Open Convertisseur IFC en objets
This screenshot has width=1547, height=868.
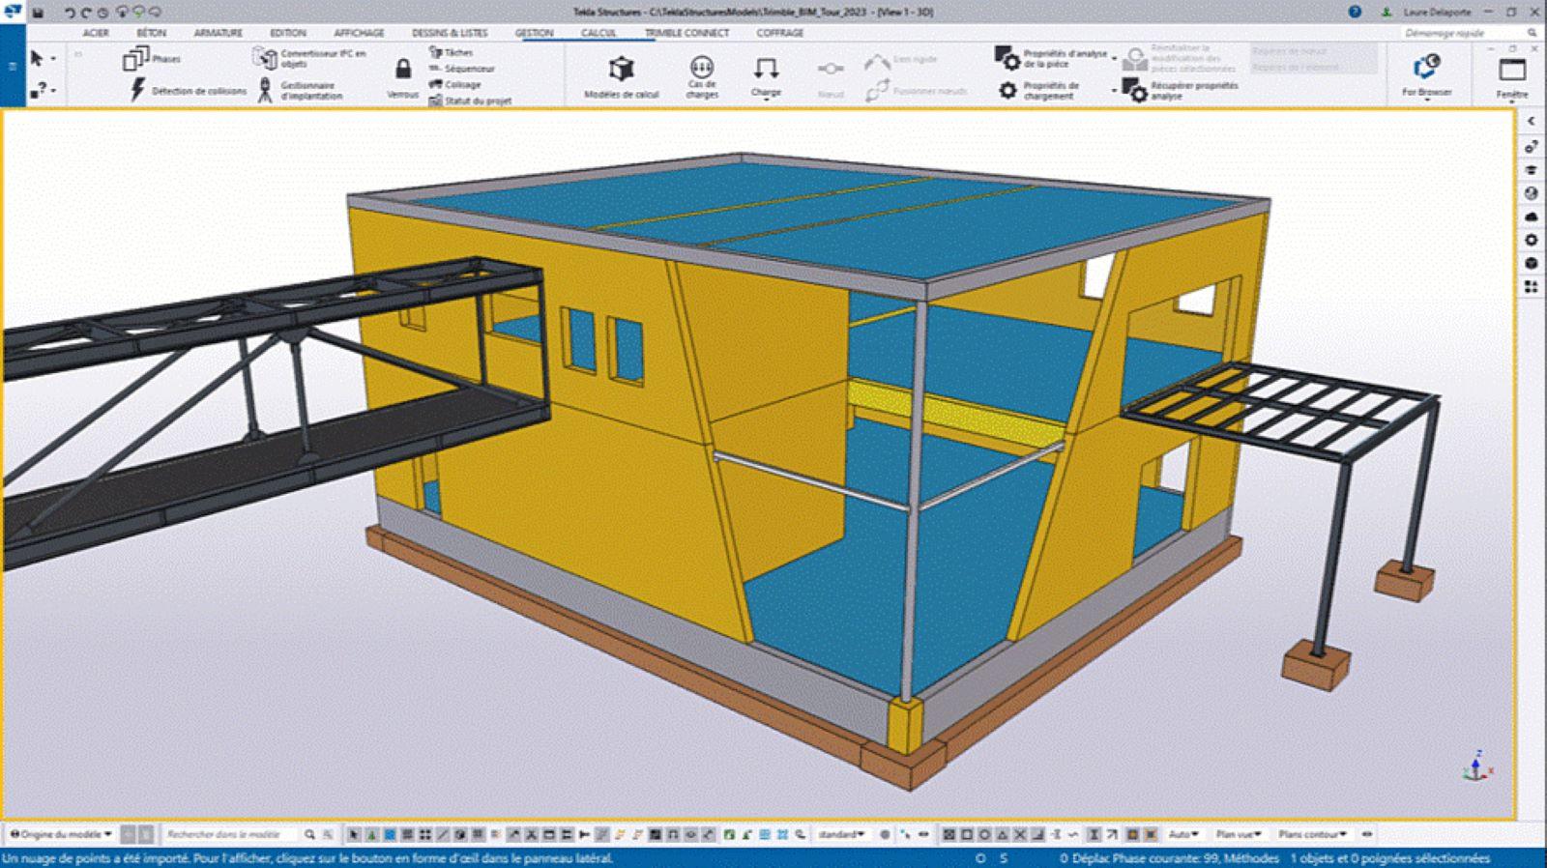pyautogui.click(x=310, y=59)
